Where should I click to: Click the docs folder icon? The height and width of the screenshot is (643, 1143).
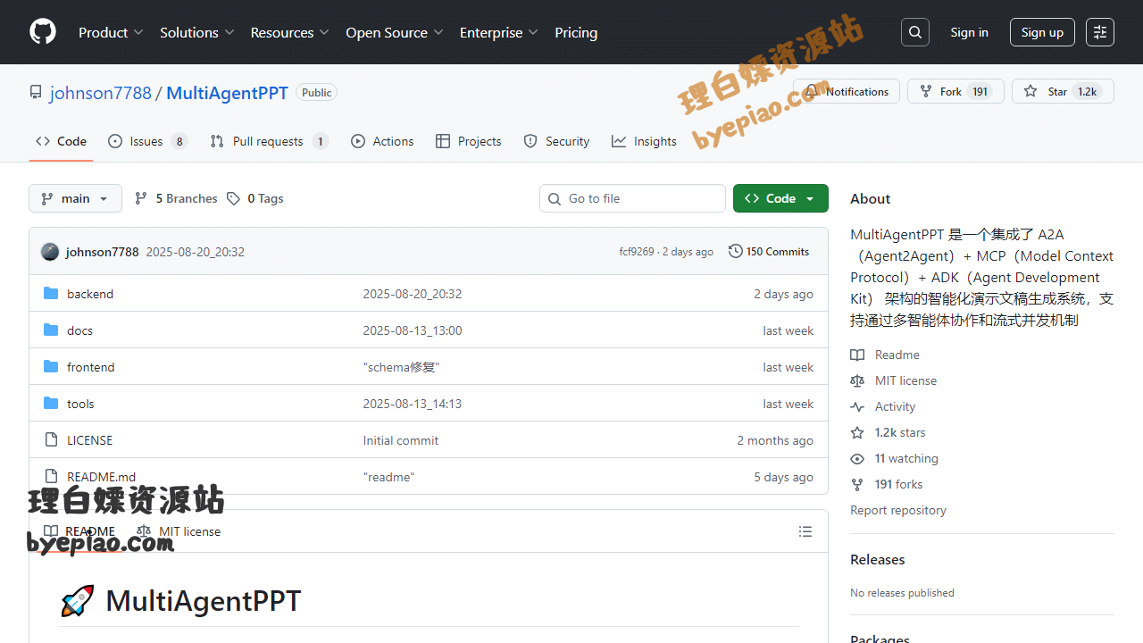point(51,330)
